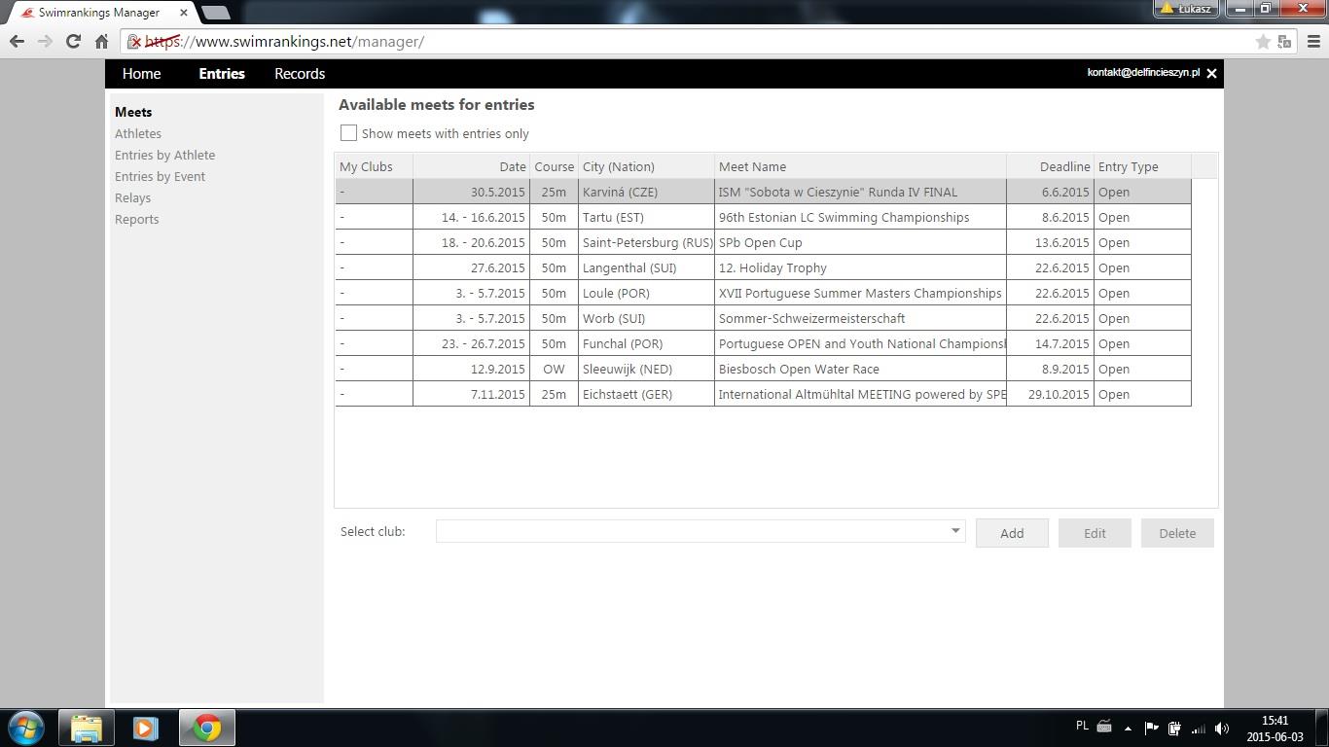
Task: Go back with the browser back arrow
Action: 17,41
